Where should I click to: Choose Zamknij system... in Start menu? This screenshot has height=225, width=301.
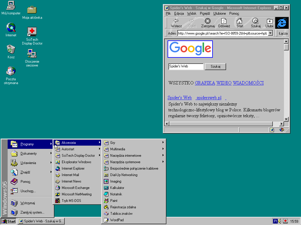30,212
